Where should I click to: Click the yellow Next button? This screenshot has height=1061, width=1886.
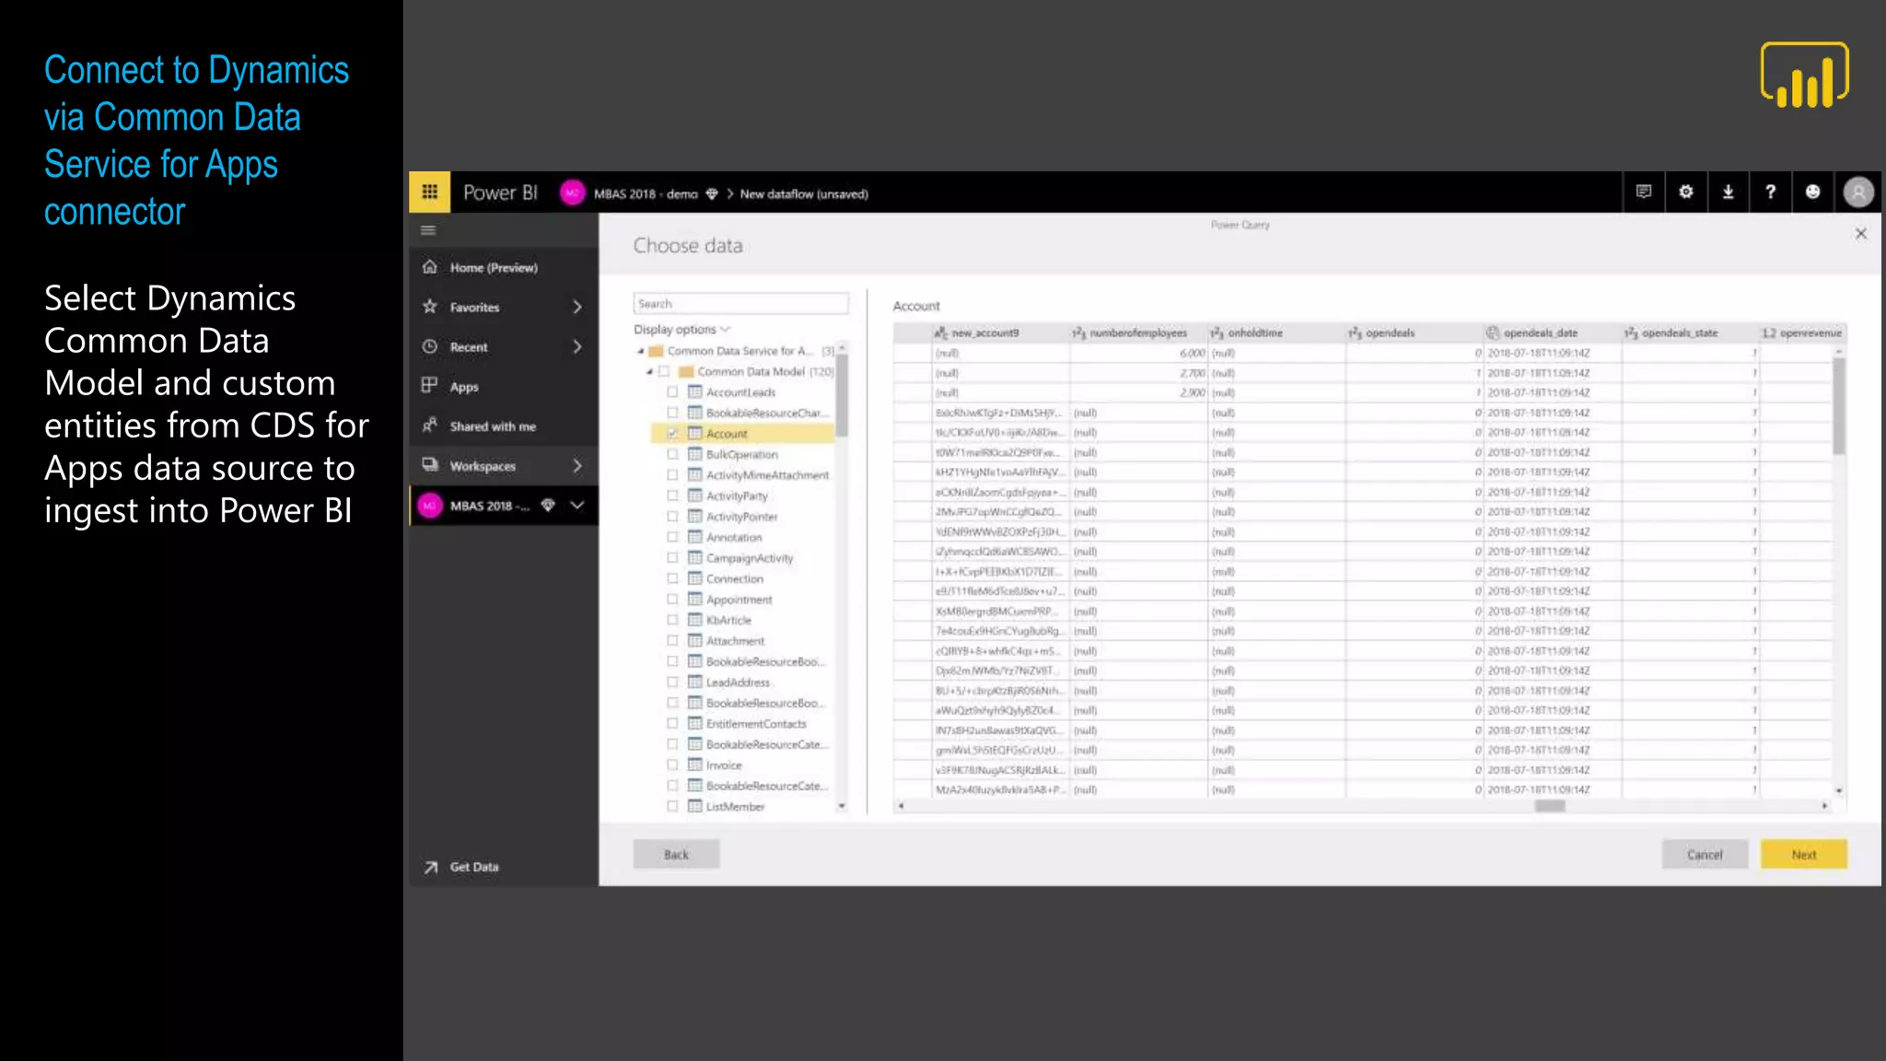(1804, 855)
